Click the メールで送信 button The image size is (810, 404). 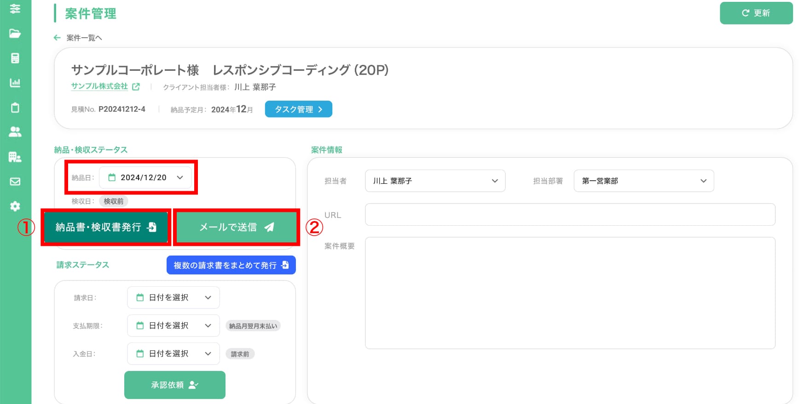coord(237,227)
